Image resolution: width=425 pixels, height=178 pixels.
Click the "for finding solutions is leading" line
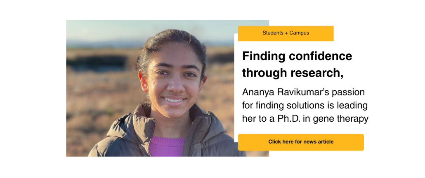[305, 106]
